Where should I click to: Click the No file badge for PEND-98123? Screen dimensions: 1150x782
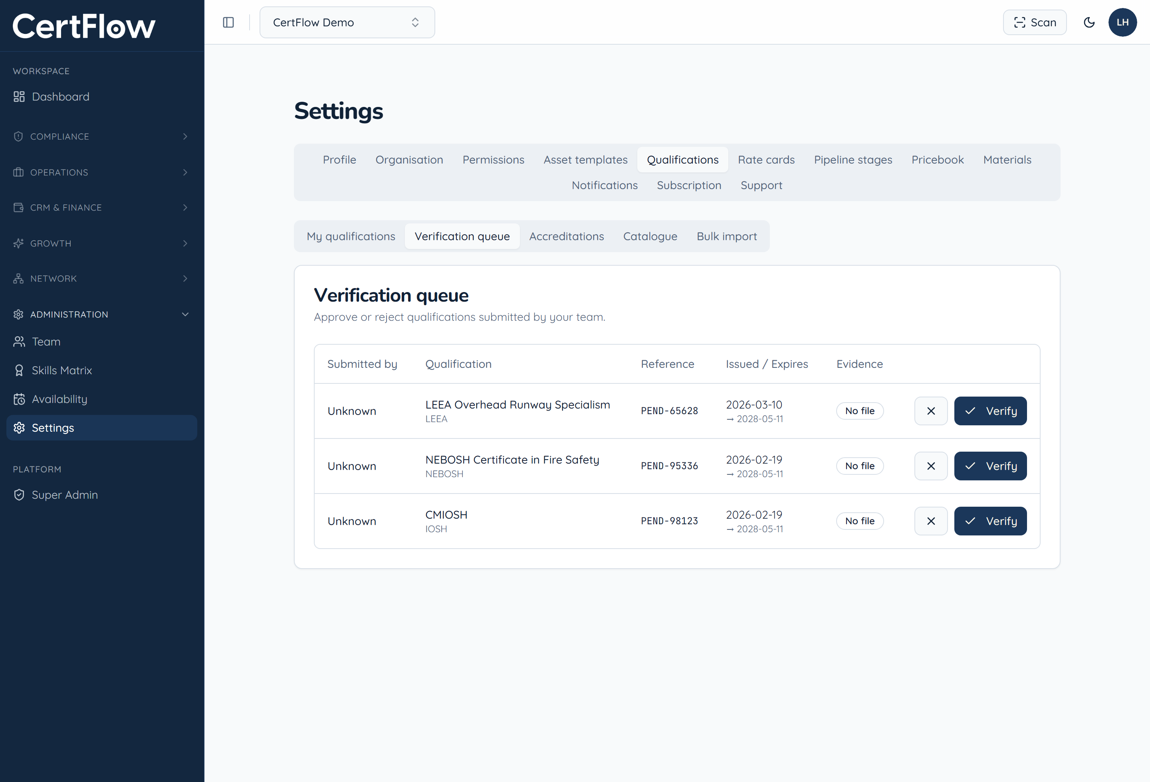[860, 521]
